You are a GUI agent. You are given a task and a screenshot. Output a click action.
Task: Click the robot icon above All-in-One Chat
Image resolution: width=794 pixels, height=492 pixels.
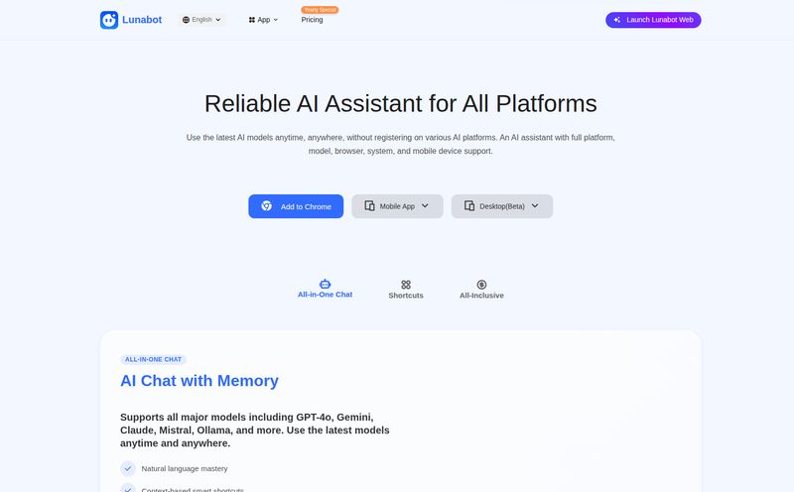coord(326,284)
